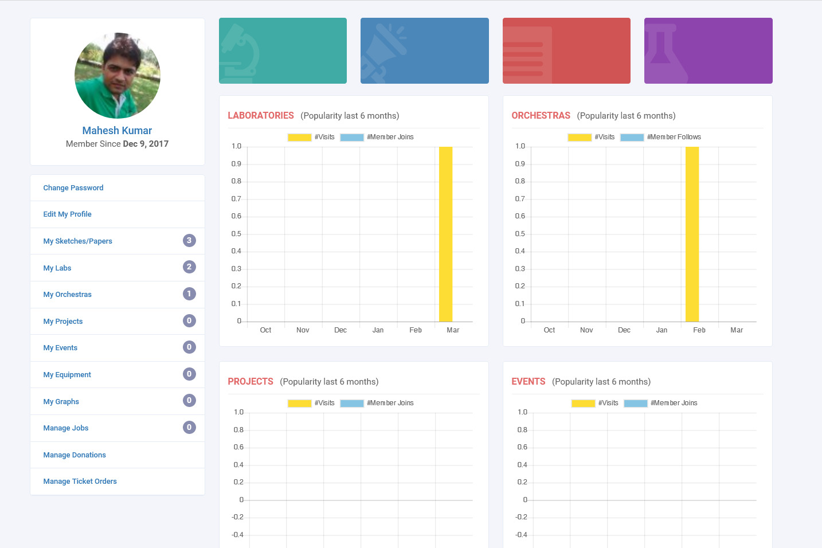Open the purple flask card
Viewport: 822px width, 548px height.
(708, 50)
